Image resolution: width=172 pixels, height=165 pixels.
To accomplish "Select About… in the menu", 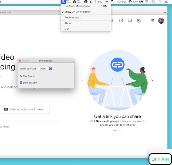I will pos(86,23).
